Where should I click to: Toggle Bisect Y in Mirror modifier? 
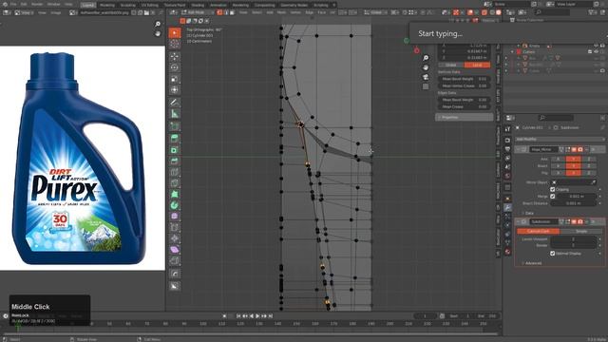pos(573,166)
